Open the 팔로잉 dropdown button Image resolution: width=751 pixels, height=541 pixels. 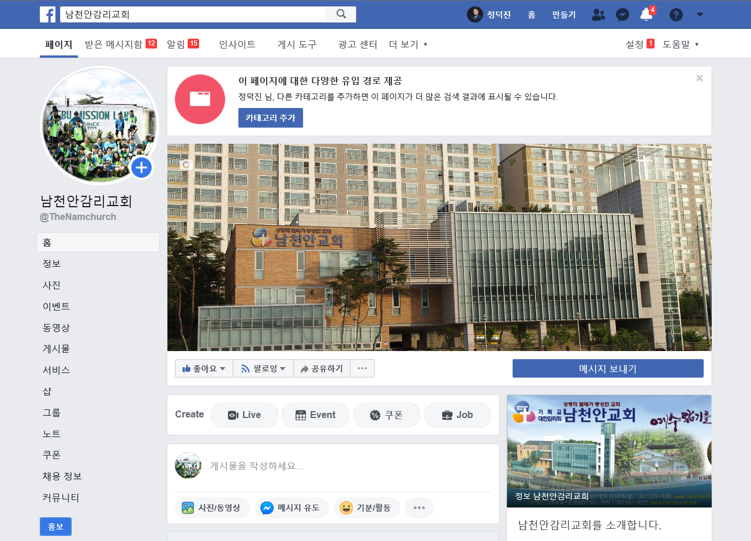point(263,368)
